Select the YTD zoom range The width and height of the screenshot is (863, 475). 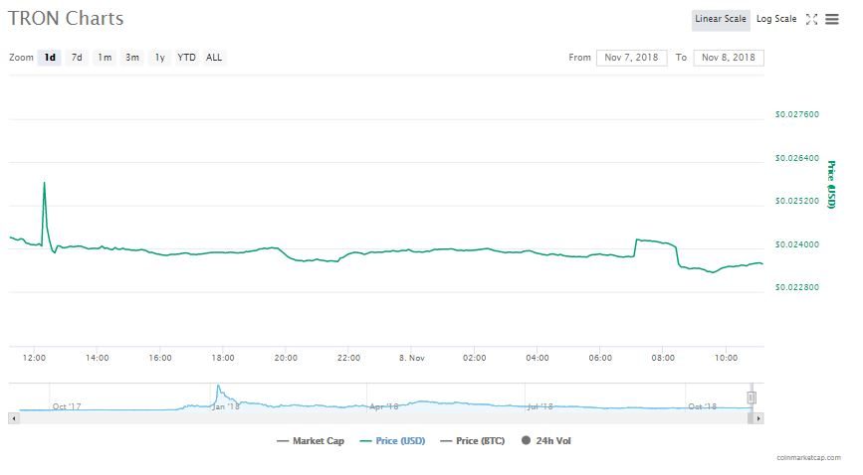(x=186, y=58)
